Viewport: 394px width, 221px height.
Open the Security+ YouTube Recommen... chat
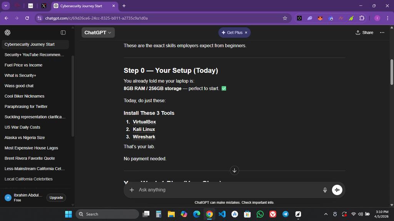coord(35,54)
